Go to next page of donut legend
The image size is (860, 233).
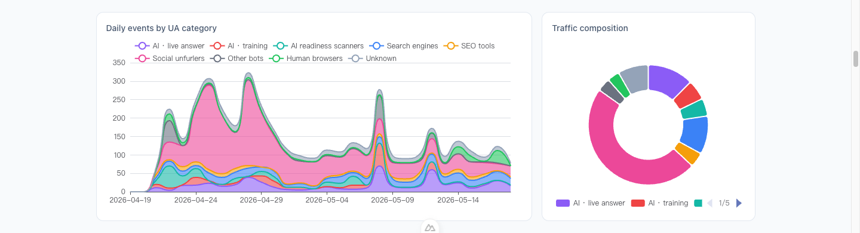739,203
